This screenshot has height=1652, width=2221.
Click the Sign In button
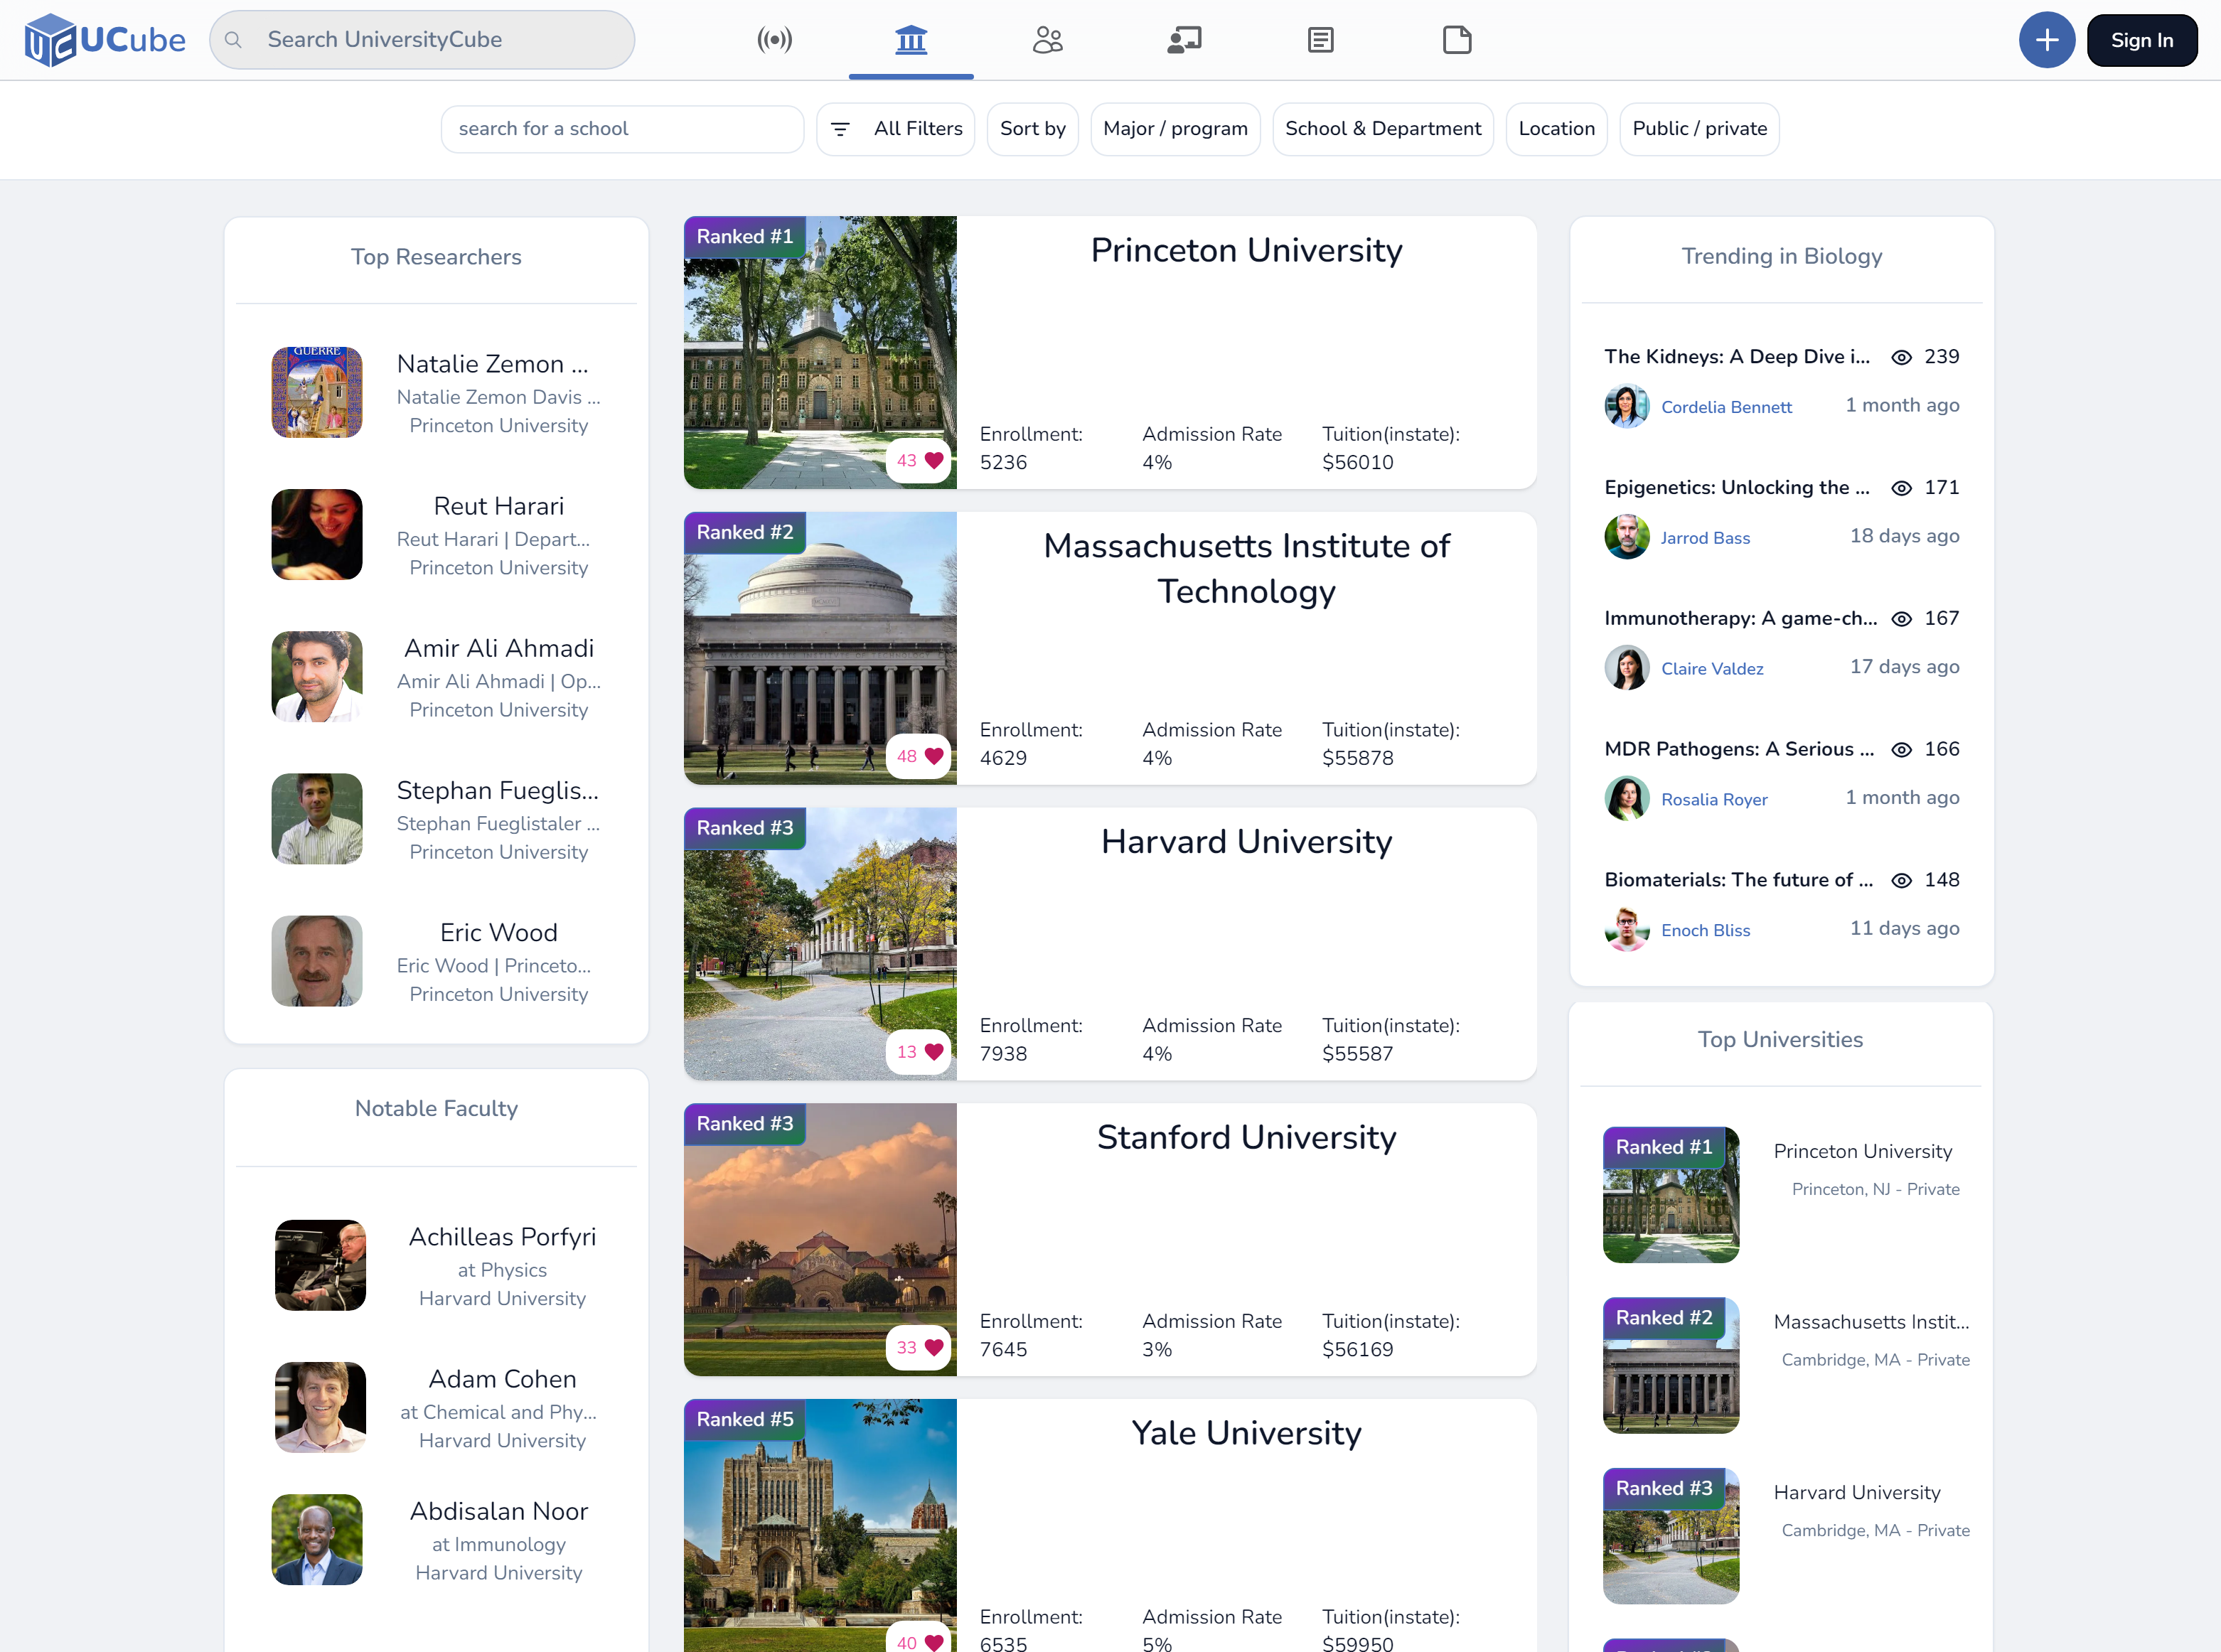point(2142,40)
